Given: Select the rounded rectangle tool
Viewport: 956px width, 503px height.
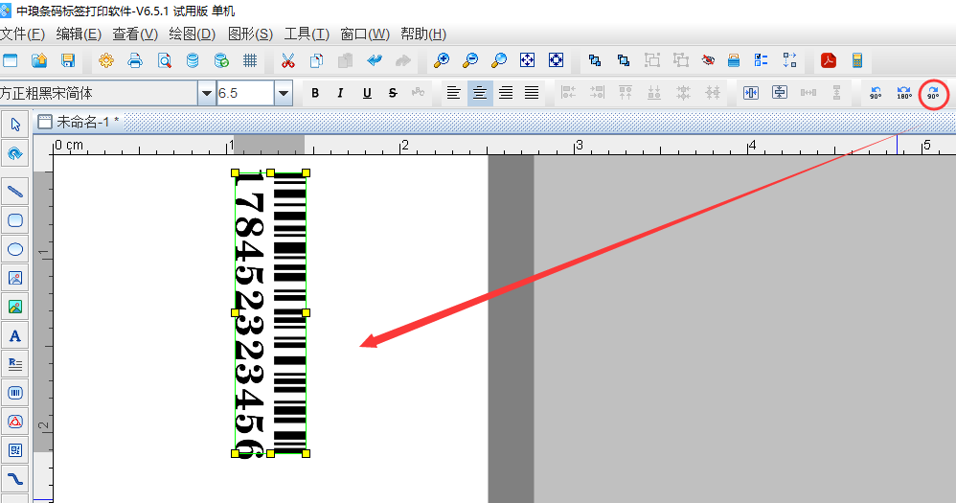Looking at the screenshot, I should click(15, 220).
